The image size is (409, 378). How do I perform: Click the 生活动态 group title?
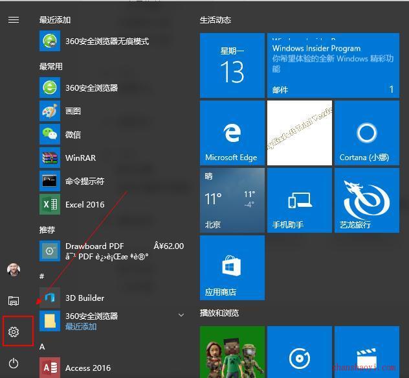[216, 20]
